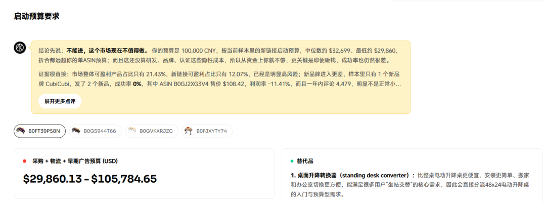Click the bold 不能进,这个市场现在不值得做 conclusion

click(x=108, y=50)
